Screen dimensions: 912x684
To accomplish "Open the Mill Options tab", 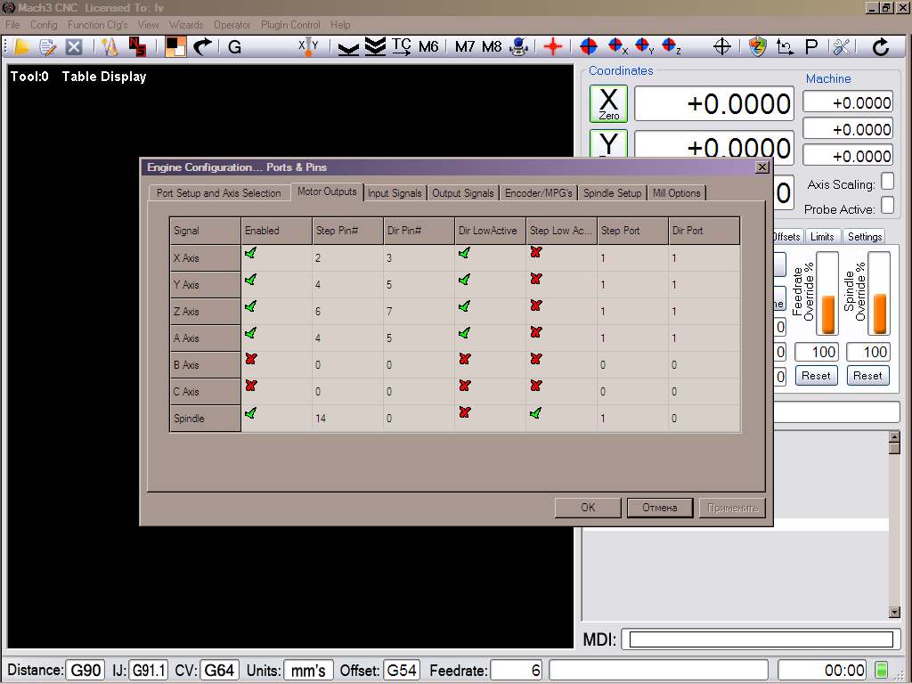I will point(677,193).
